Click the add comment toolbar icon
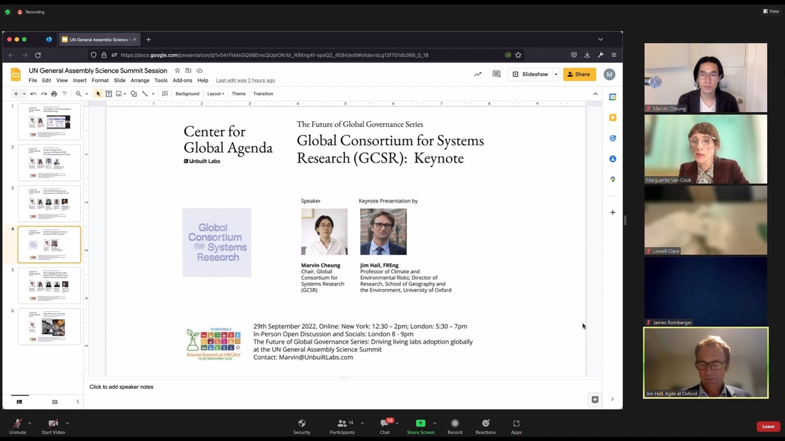The height and width of the screenshot is (441, 785). pos(165,94)
